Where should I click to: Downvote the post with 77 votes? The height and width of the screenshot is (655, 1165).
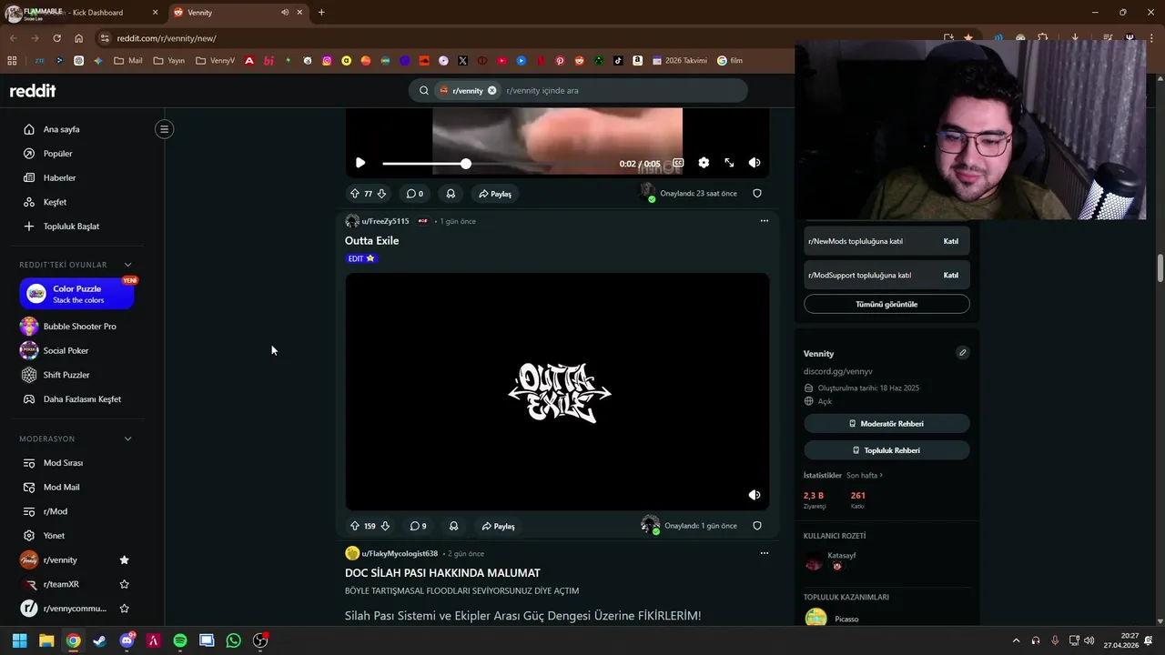pos(381,194)
